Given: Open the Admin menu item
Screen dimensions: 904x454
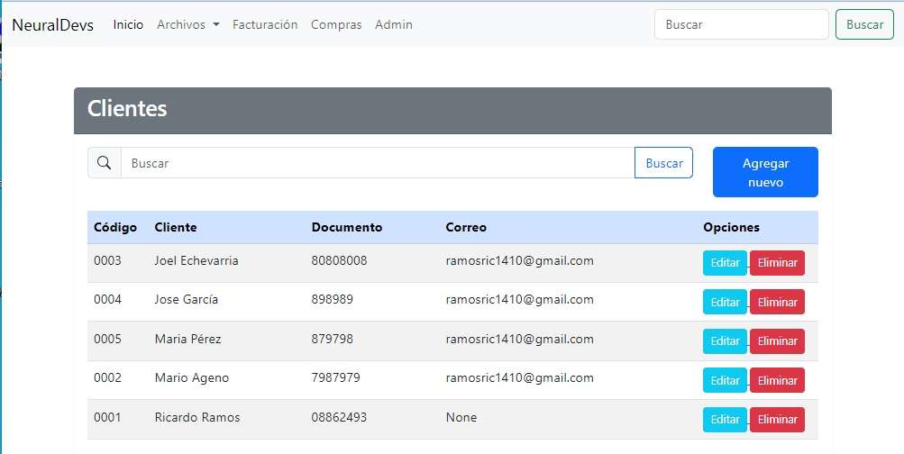Looking at the screenshot, I should (394, 25).
